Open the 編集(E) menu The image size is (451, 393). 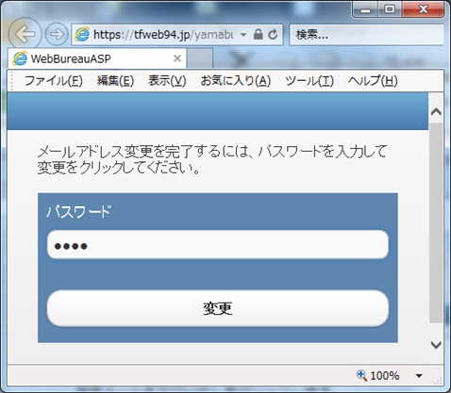coord(115,81)
